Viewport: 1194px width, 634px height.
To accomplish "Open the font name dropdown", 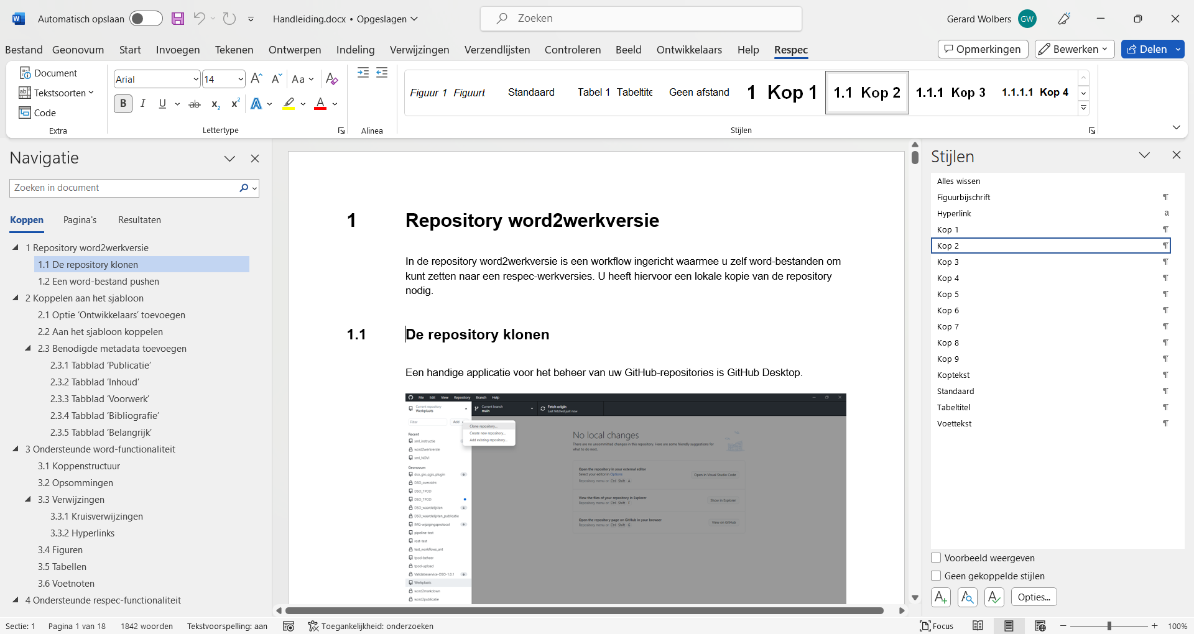I will pos(196,79).
